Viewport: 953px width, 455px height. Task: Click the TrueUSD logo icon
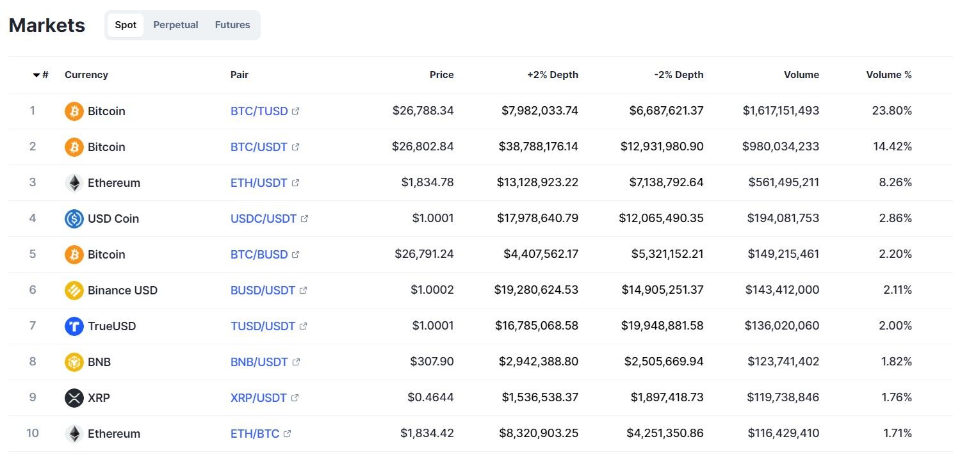click(74, 326)
